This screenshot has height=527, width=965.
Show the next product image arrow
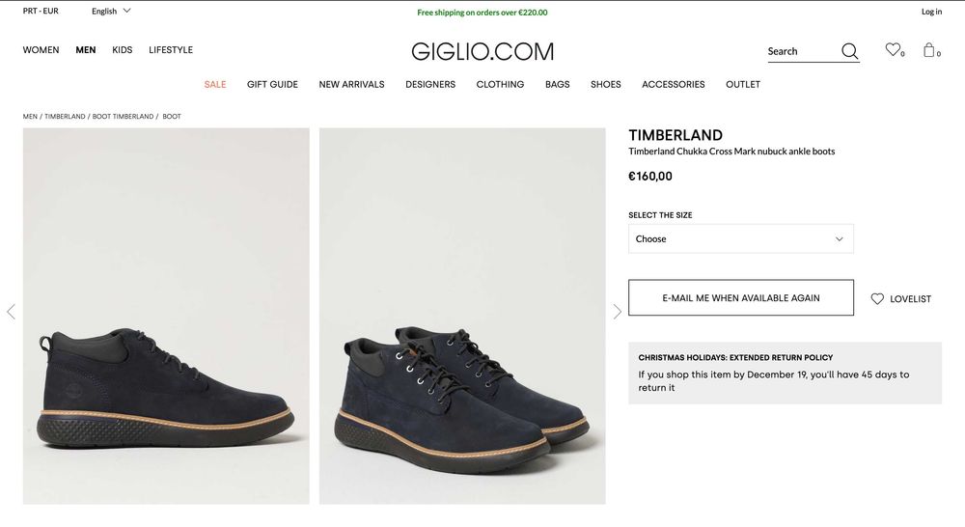click(x=618, y=312)
